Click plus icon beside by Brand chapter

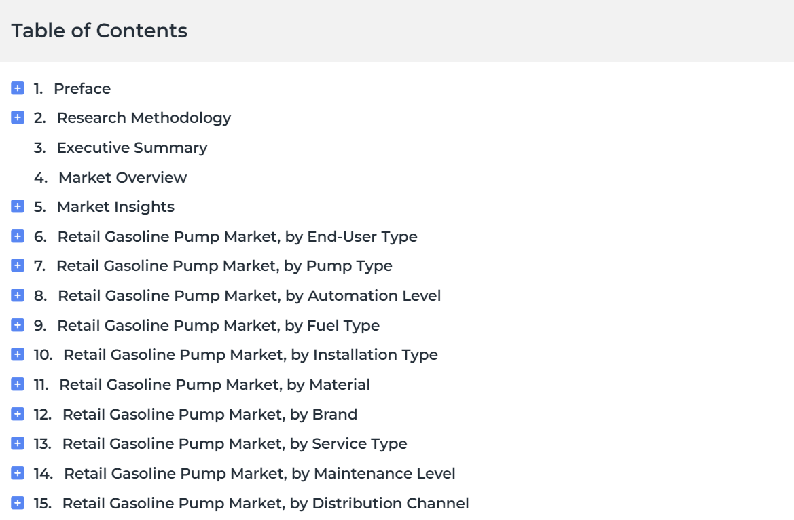click(18, 414)
